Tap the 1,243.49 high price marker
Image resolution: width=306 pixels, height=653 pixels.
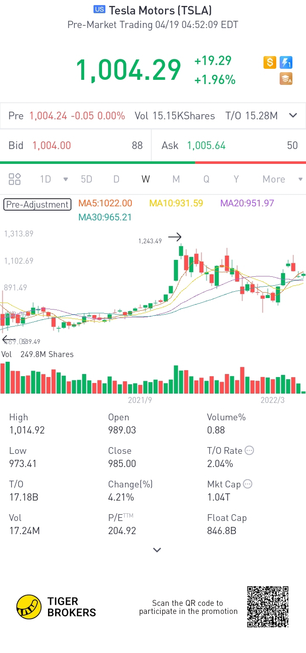point(150,241)
